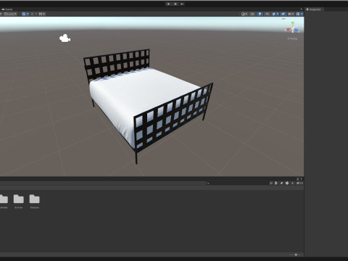The width and height of the screenshot is (348, 261).
Task: Start Play mode with the Play button
Action: coord(168,4)
